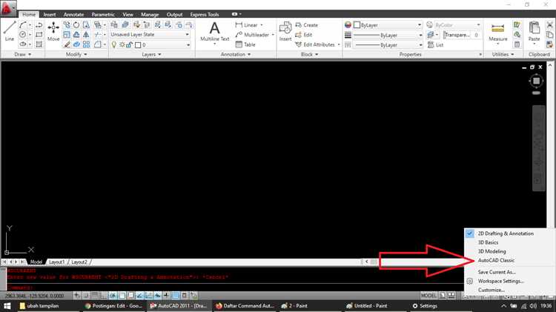
Task: Open the Manage ribbon tab
Action: 150,15
